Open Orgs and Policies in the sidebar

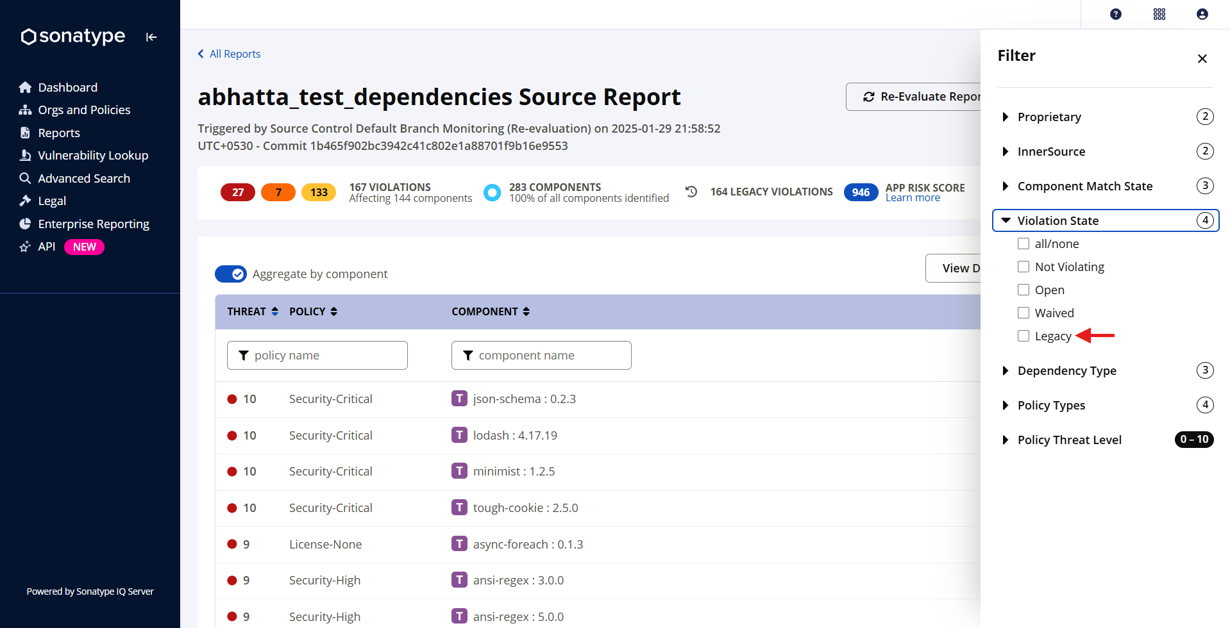point(84,110)
